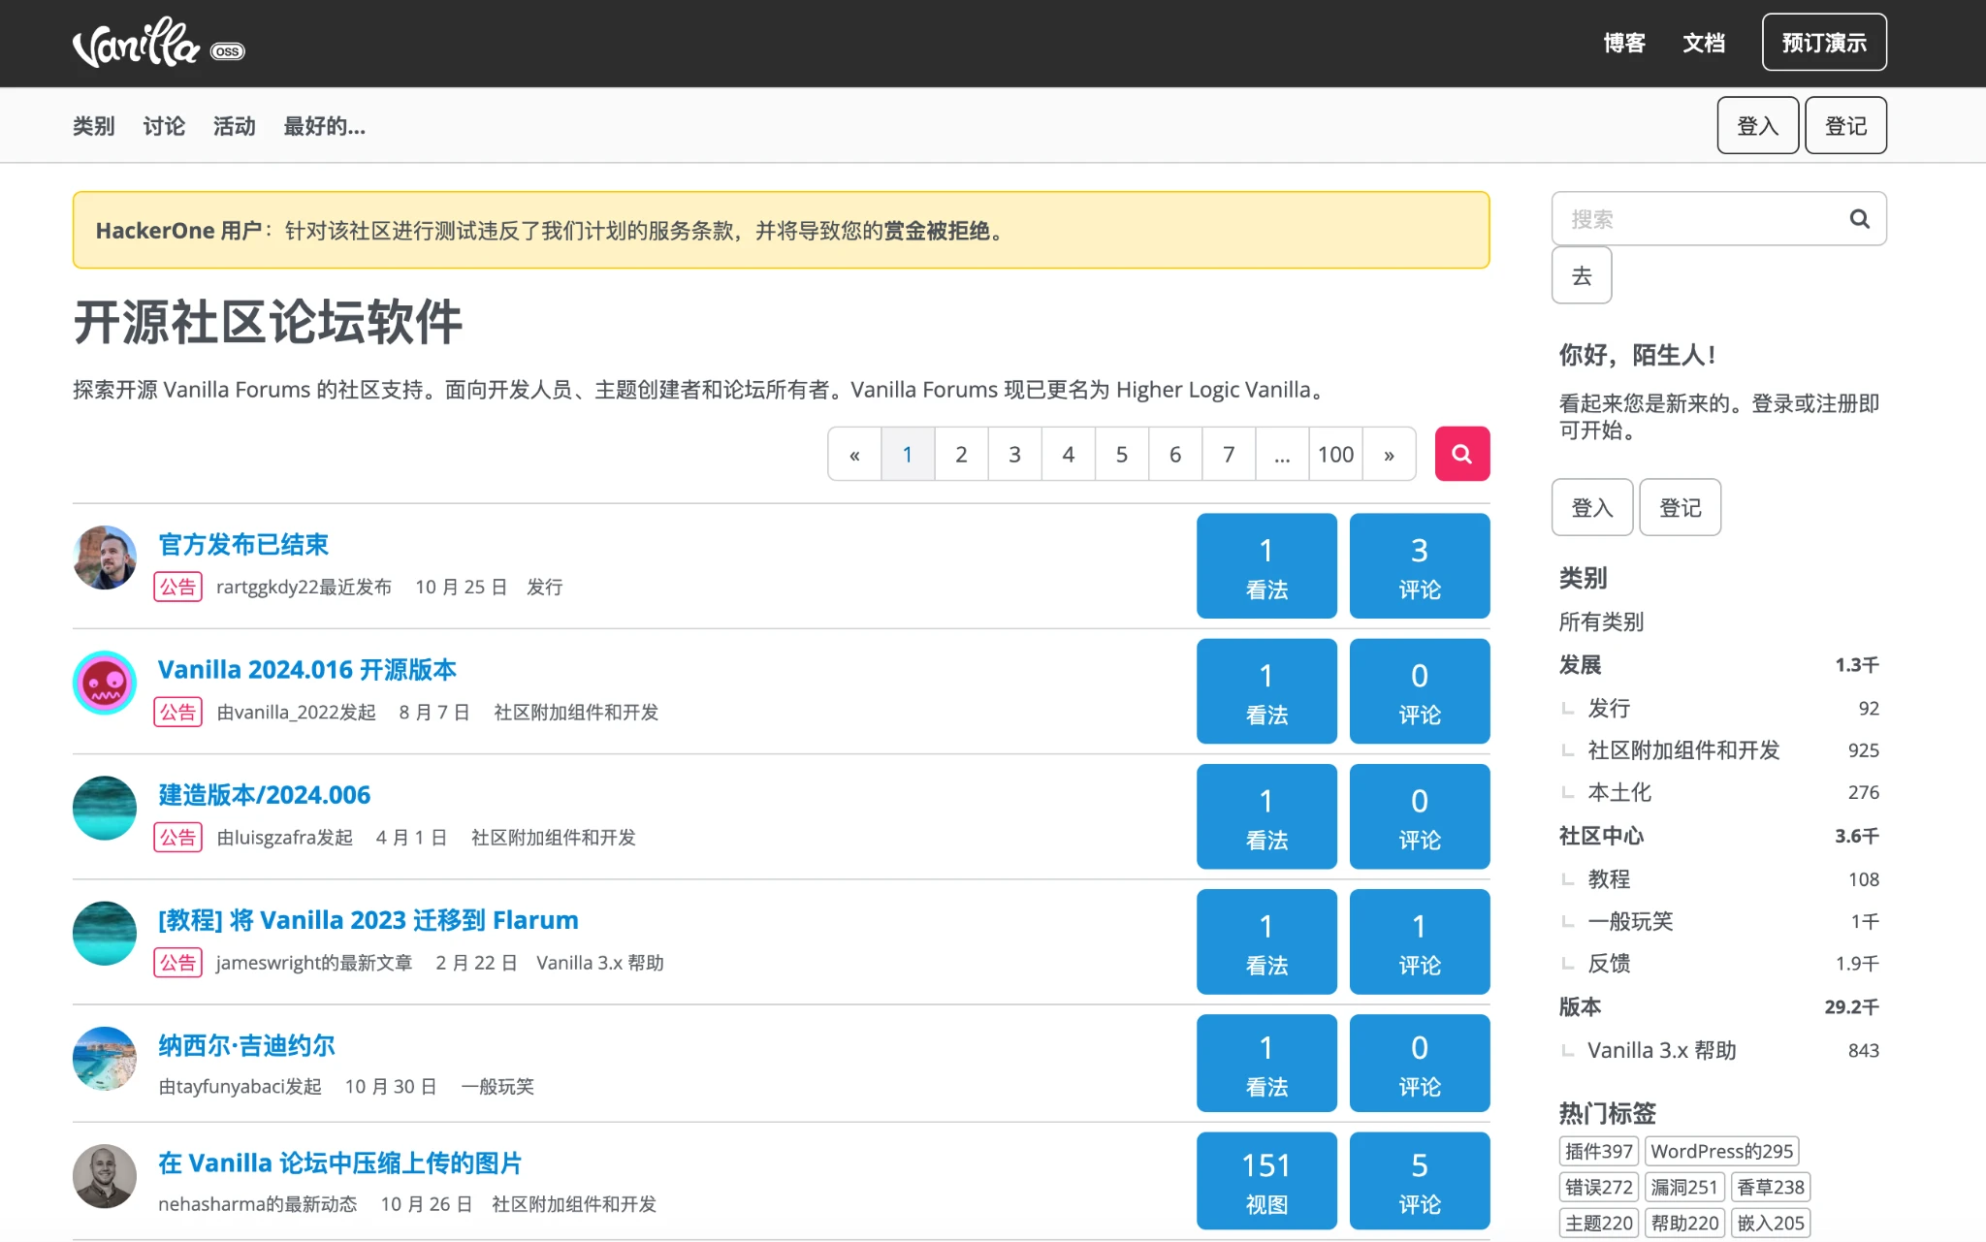Select the 类别 navigation item
This screenshot has height=1242, width=1986.
tap(93, 126)
